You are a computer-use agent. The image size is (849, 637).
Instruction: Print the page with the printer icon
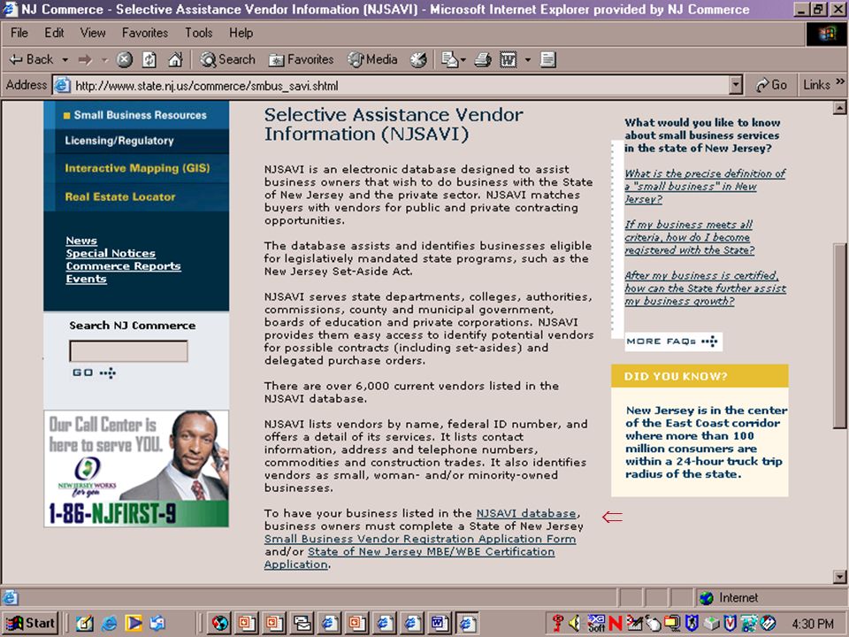pyautogui.click(x=483, y=59)
